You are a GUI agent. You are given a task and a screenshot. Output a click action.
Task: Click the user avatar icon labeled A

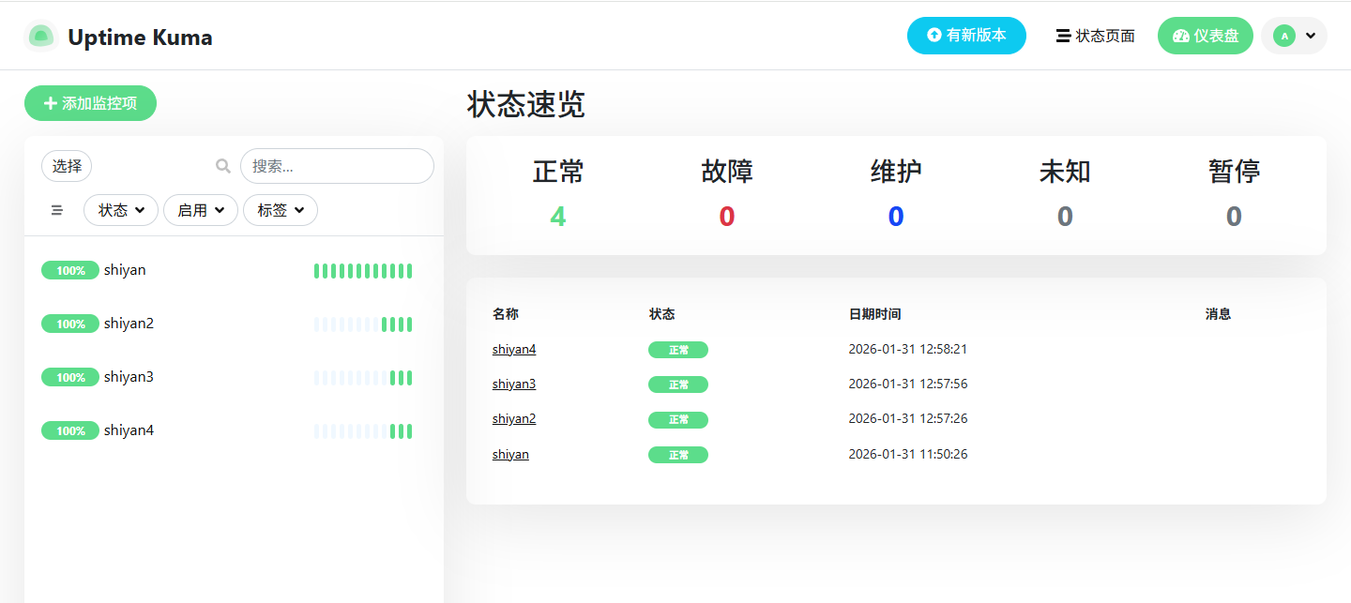1283,36
